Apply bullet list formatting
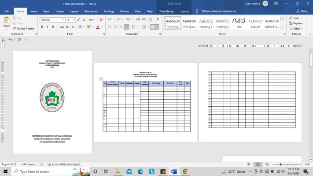Viewport: 313px width, 176px height. (110, 19)
